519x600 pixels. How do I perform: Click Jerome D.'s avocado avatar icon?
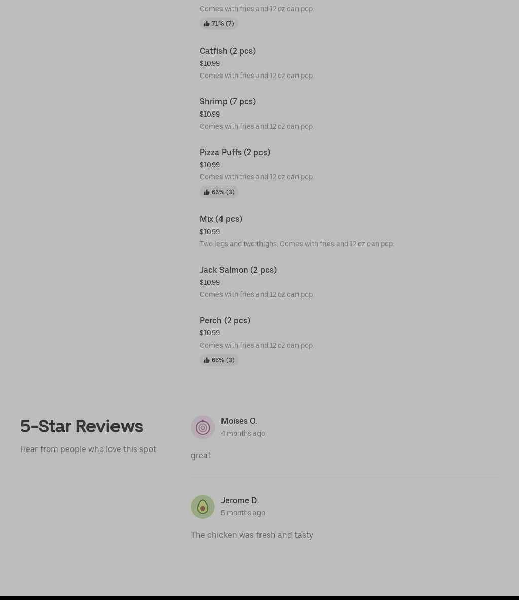(203, 507)
